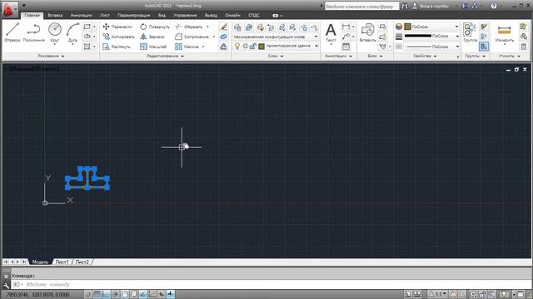Click the object color wheel icon
533x299 pixels.
pyautogui.click(x=399, y=27)
